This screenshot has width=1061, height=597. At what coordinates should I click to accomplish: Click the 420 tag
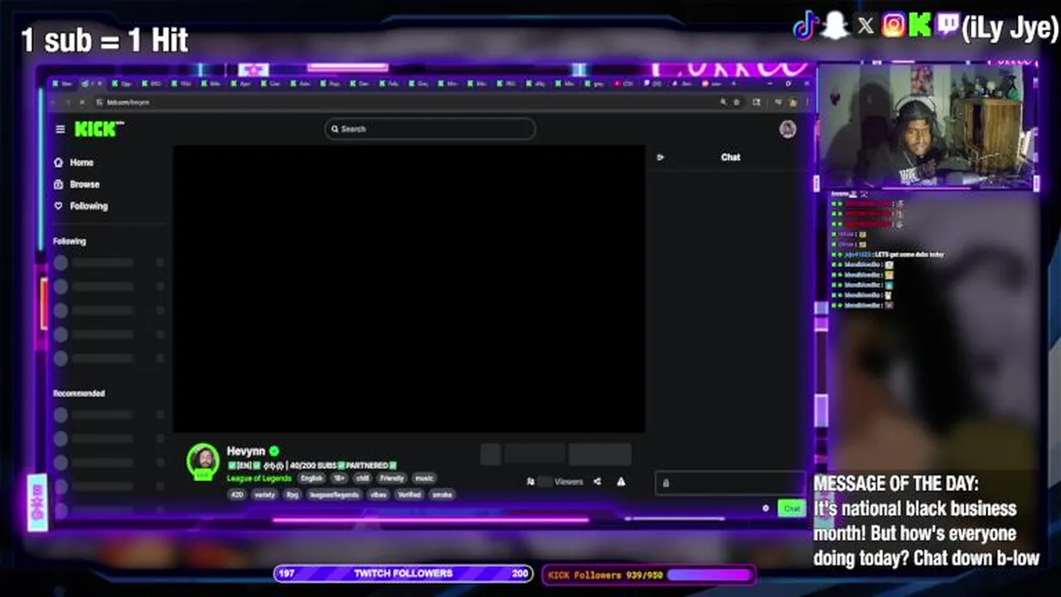pos(237,494)
